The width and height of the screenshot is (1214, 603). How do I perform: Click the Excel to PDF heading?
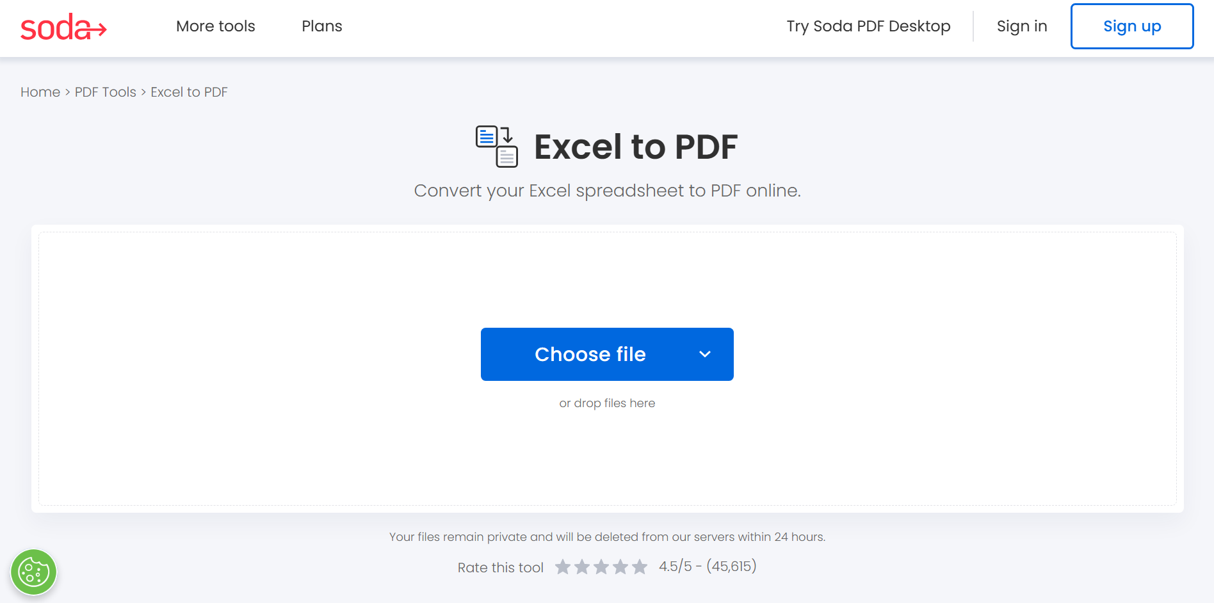click(636, 147)
